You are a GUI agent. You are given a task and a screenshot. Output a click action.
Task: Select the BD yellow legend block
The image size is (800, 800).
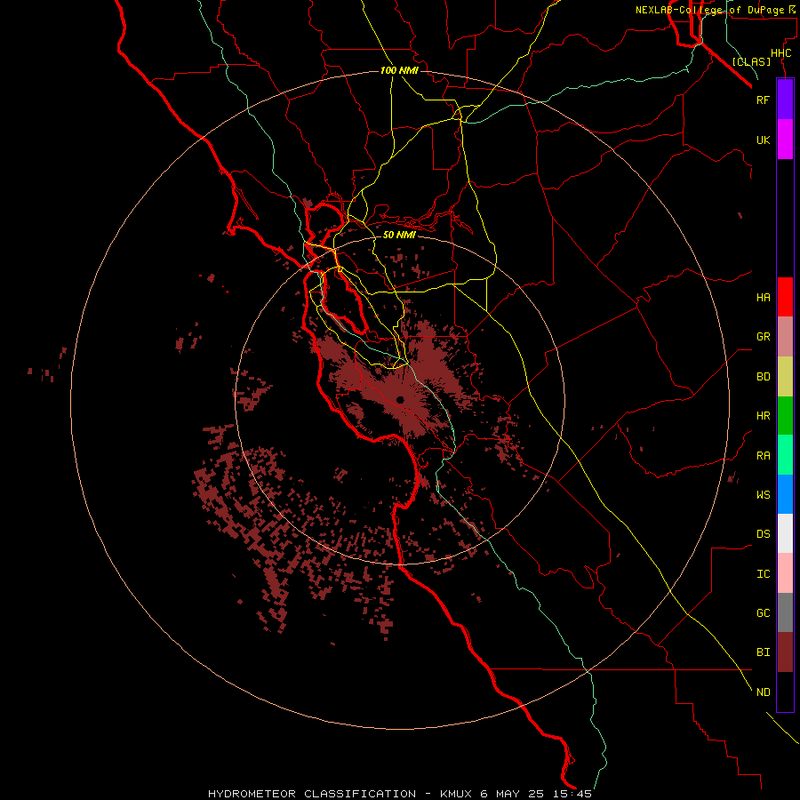pos(785,377)
